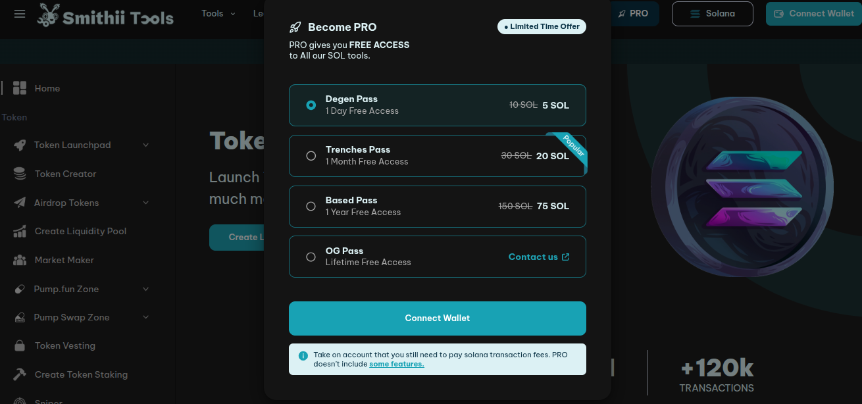Click the Create Token Staking hammer icon

[x=20, y=374]
